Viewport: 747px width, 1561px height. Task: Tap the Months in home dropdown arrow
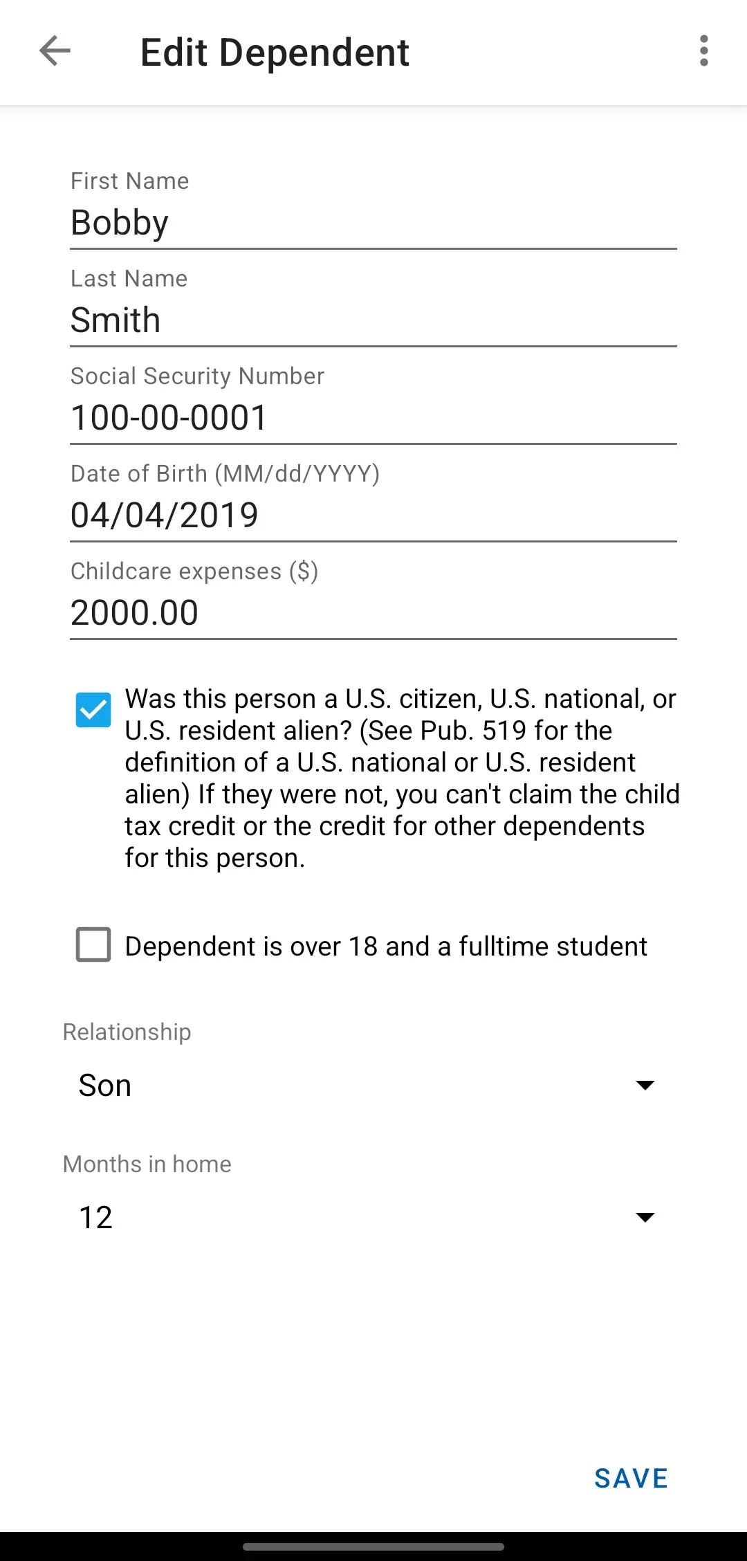(x=645, y=1217)
